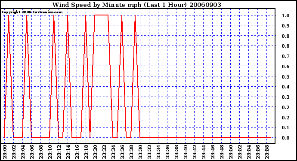Image resolution: width=297 pixels, height=161 pixels.
Task: Click the 23:40 time axis label
Action: pos(186,152)
